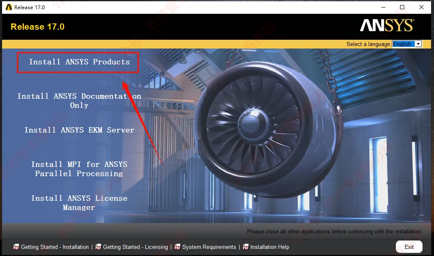Click PDF icon beside Getting Started - Licensing
The height and width of the screenshot is (256, 434).
[x=98, y=247]
